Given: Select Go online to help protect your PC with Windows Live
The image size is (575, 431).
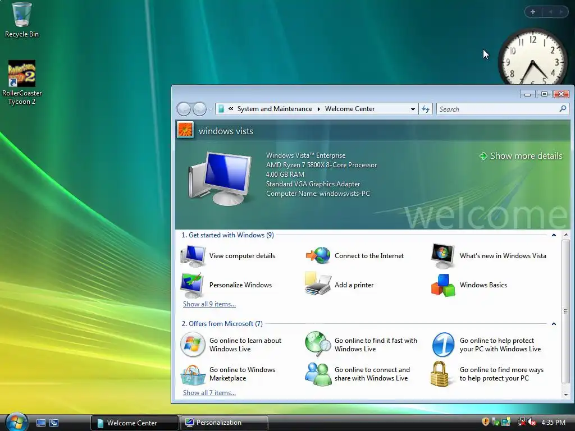Looking at the screenshot, I should point(486,345).
